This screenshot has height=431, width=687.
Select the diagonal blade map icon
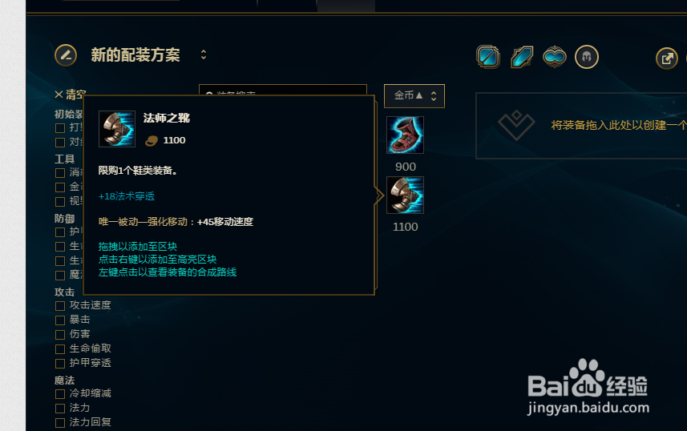[522, 57]
